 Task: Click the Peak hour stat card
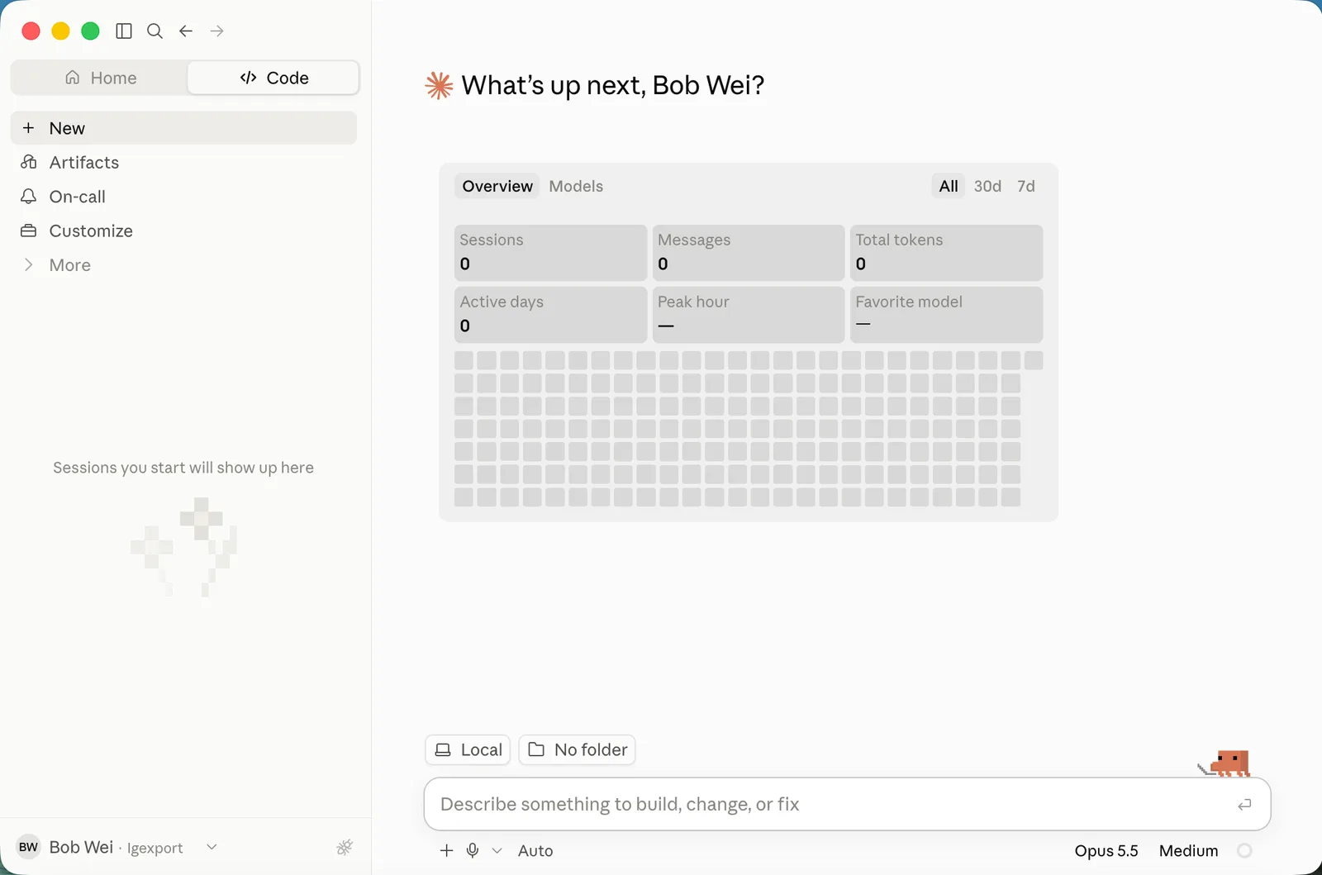click(x=749, y=315)
